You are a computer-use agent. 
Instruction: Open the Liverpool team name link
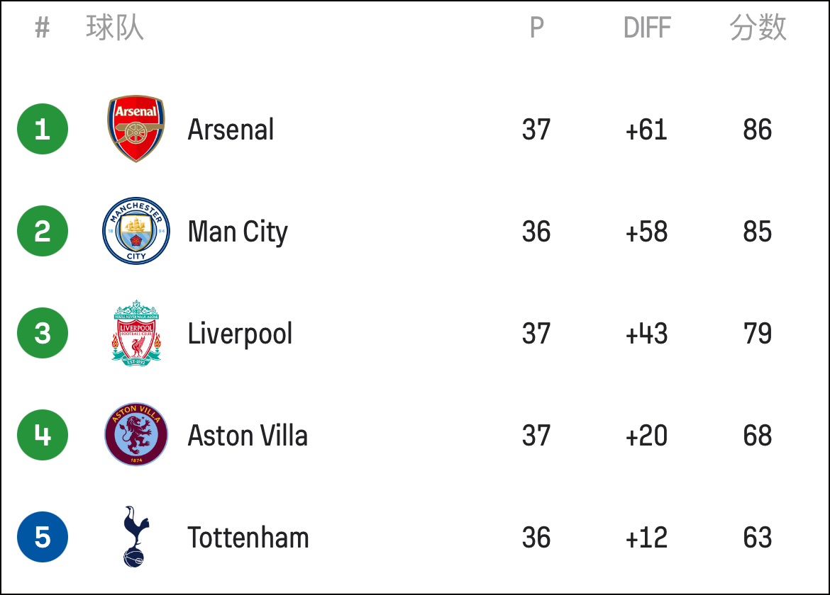240,334
